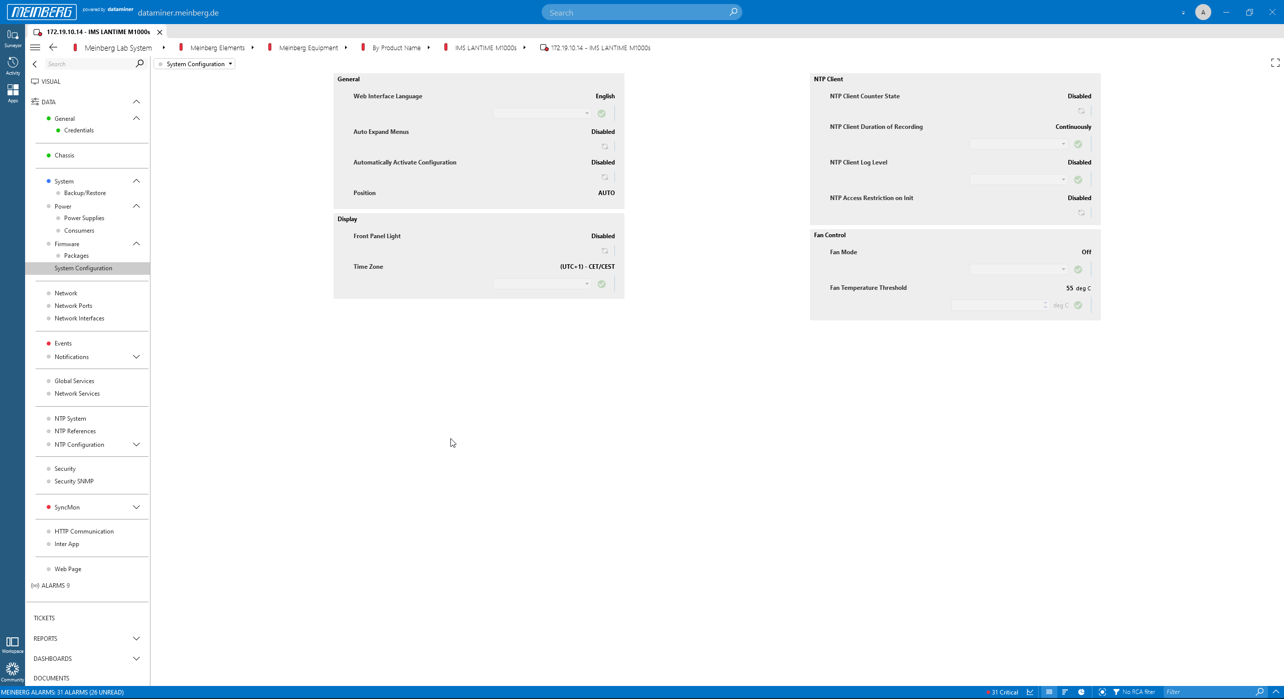Toggle full screen view icon
The height and width of the screenshot is (699, 1284).
pyautogui.click(x=1275, y=63)
